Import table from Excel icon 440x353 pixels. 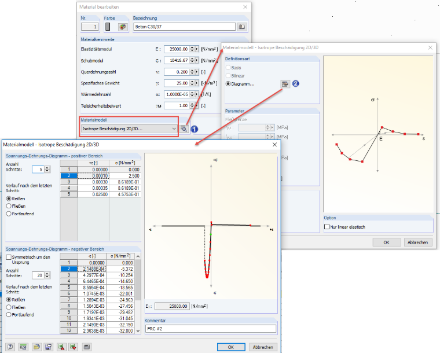74,347
